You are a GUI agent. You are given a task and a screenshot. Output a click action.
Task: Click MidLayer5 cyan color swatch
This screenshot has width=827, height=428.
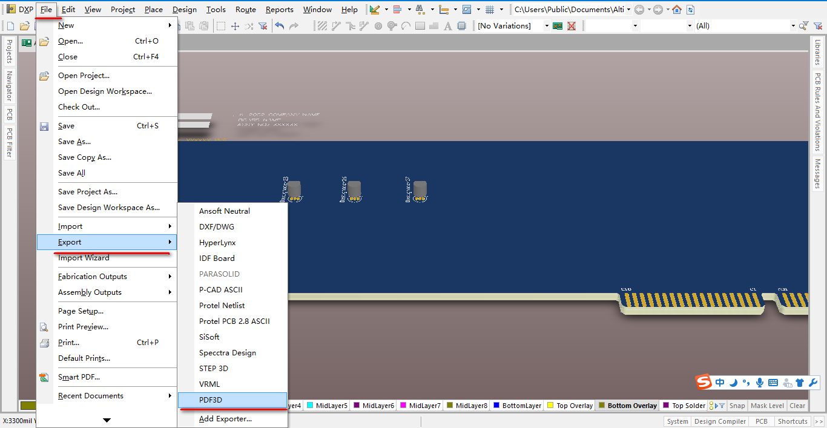pos(310,406)
